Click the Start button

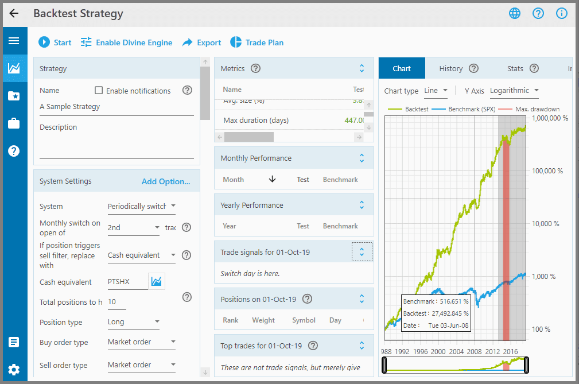[55, 42]
